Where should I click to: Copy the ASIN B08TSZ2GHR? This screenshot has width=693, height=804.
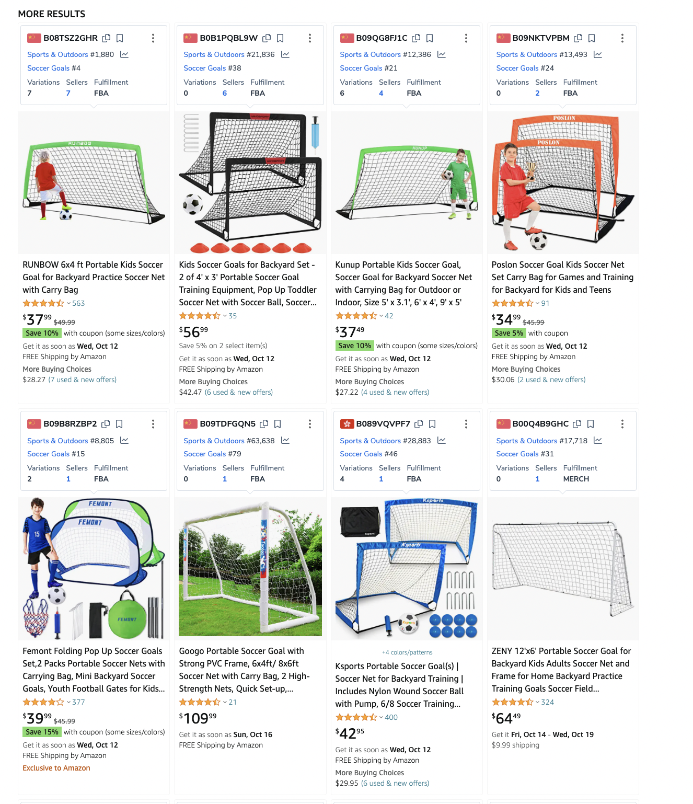point(106,38)
